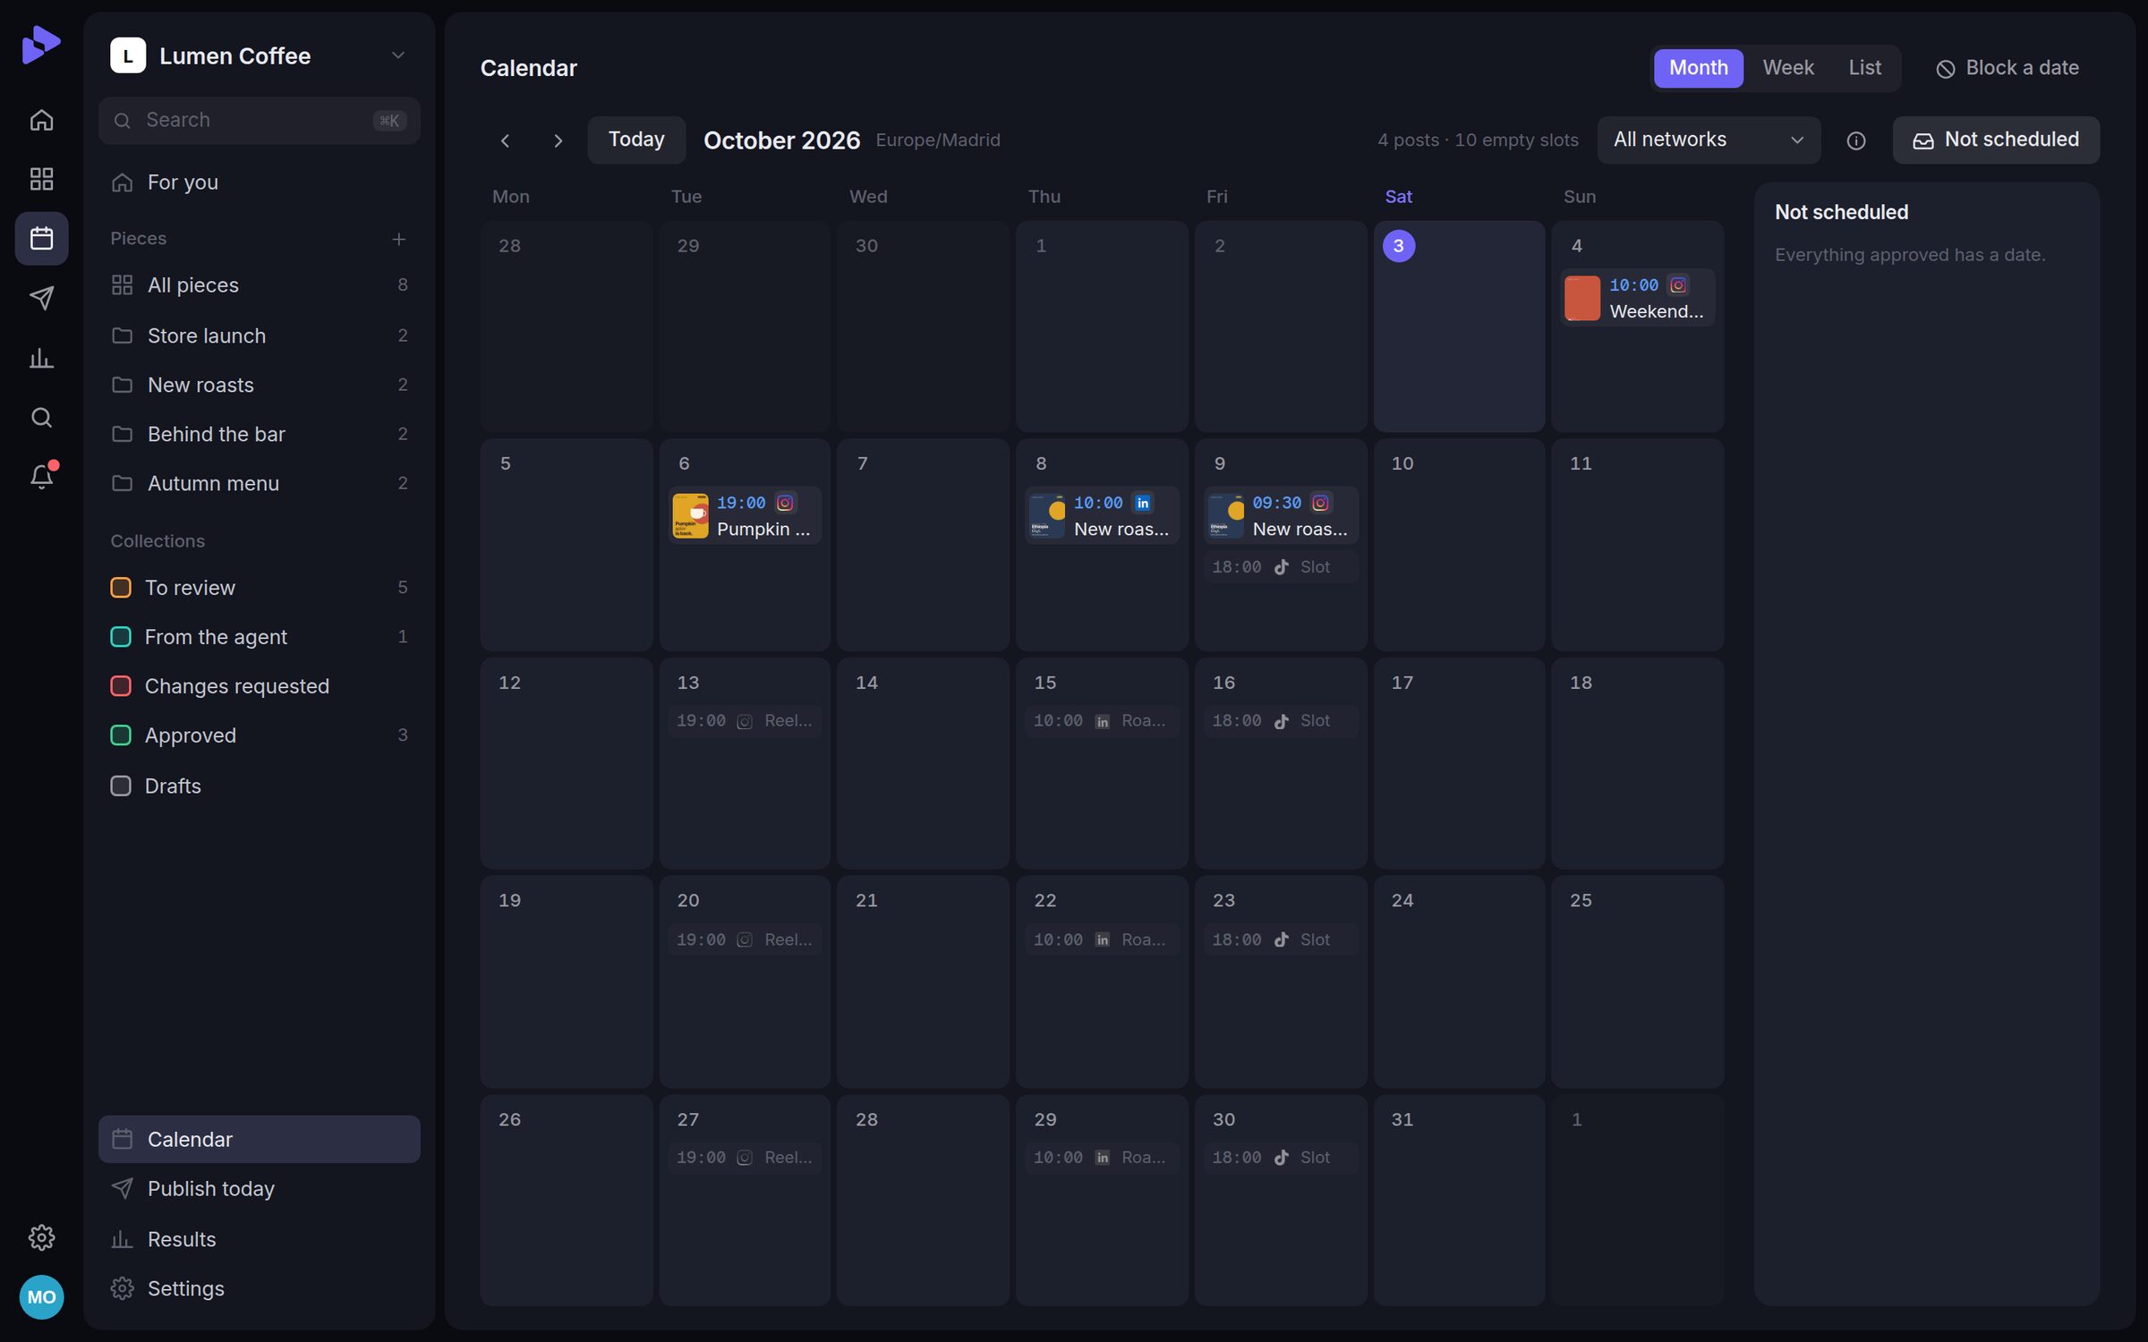
Task: Add a new piece with the plus icon
Action: coord(398,239)
